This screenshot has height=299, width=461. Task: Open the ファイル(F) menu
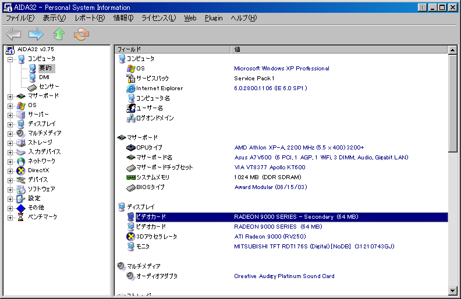[20, 18]
